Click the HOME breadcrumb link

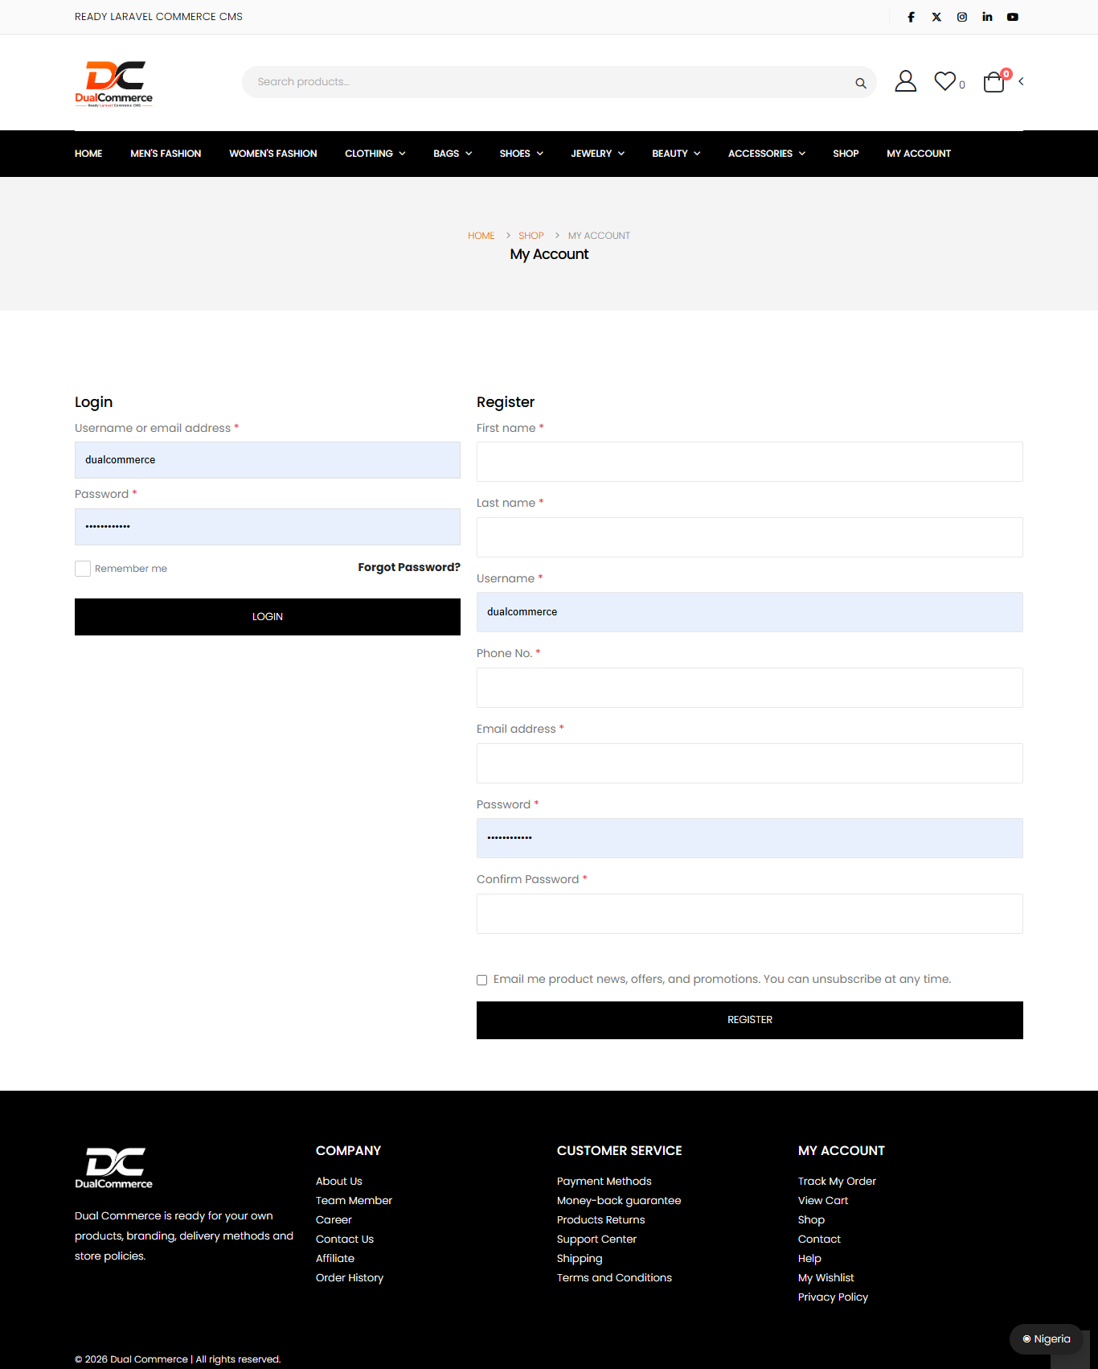tap(481, 236)
